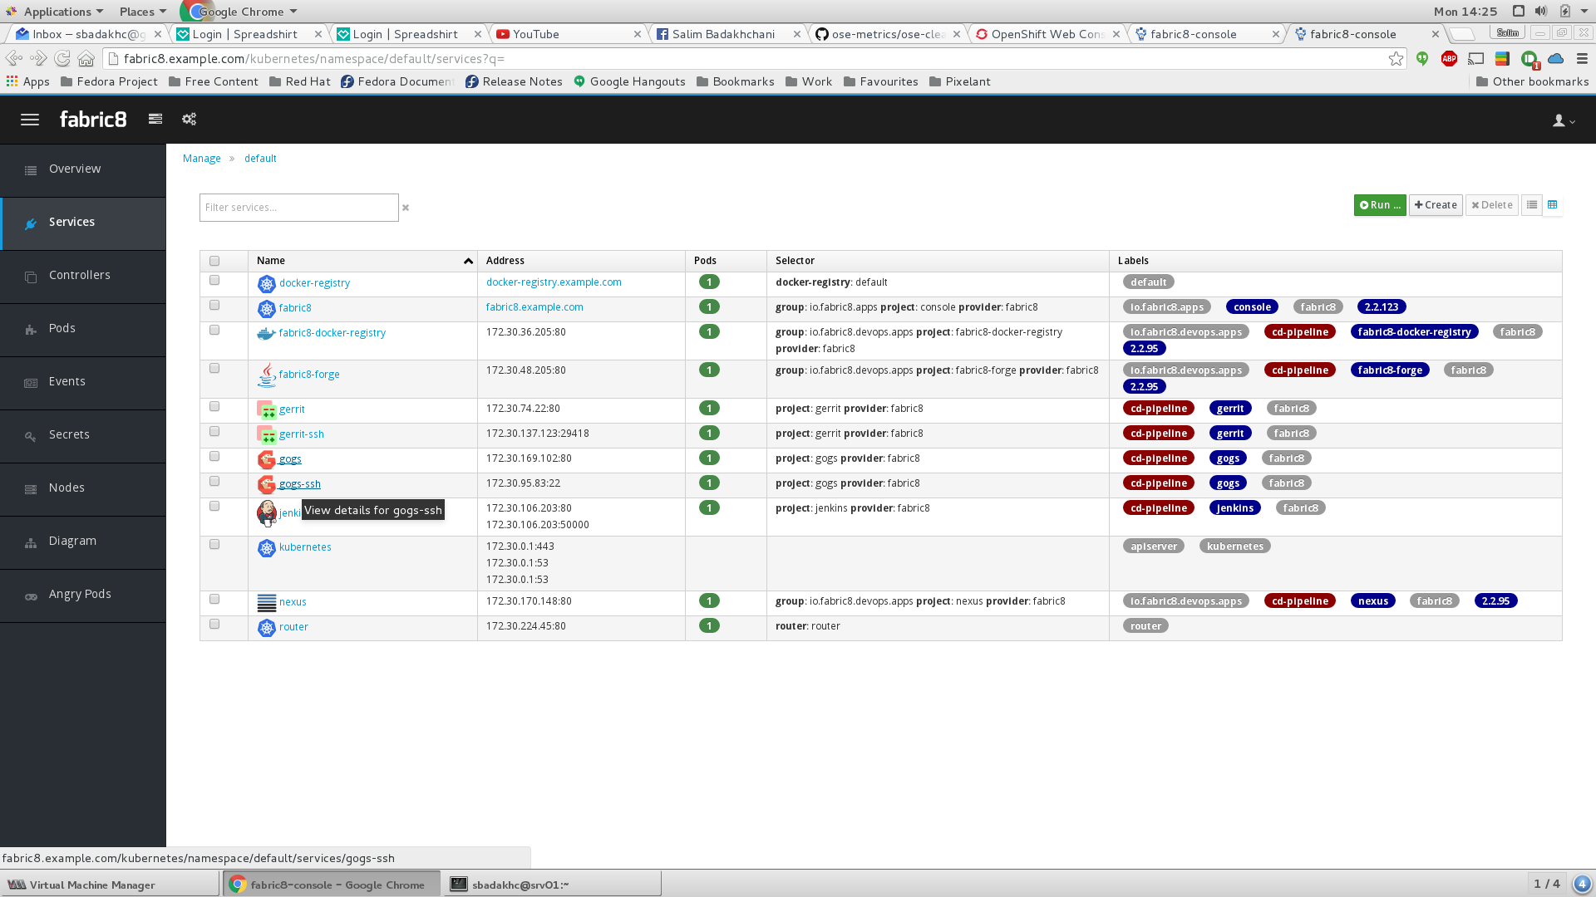Focus the Filter services input
This screenshot has height=897, width=1596.
[299, 208]
